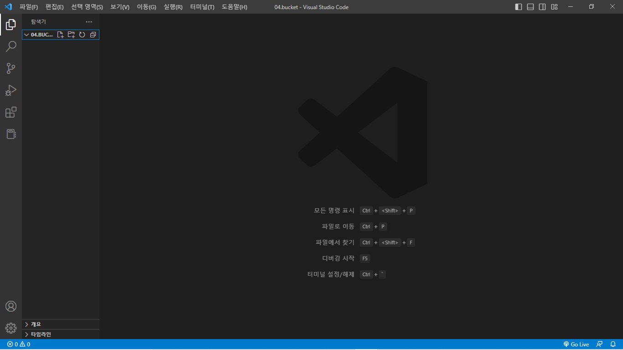Create a new folder in 04.BUCKET
The image size is (623, 350).
pos(71,35)
